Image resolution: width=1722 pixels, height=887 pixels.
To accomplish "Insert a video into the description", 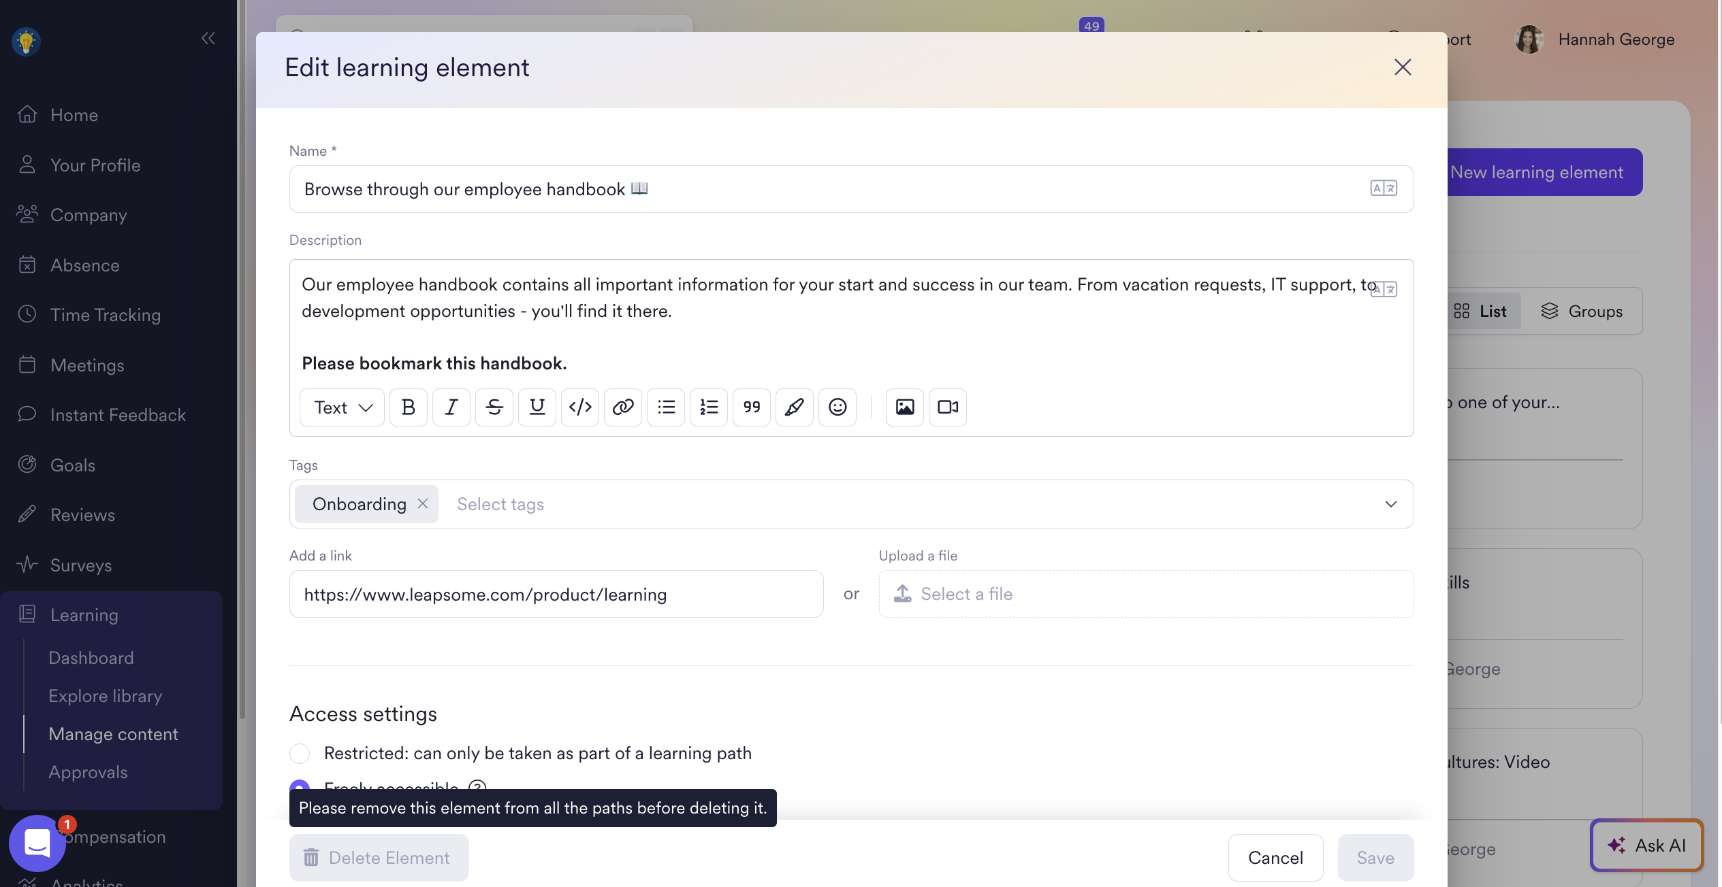I will 947,407.
